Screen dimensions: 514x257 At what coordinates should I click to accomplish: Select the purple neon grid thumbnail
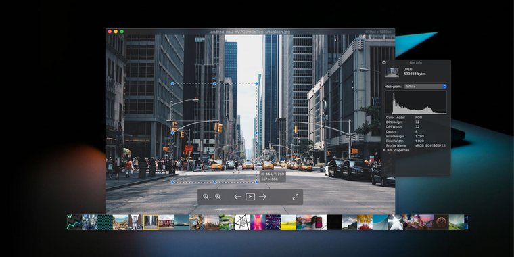click(x=273, y=223)
